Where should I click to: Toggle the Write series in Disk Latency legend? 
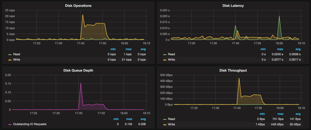(172, 60)
